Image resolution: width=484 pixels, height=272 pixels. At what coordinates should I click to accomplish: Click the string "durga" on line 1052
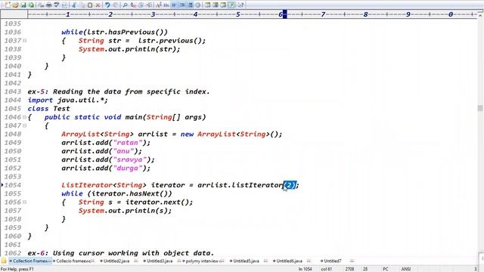(128, 168)
